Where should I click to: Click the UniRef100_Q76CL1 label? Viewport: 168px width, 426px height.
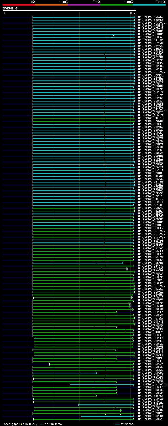151,251
